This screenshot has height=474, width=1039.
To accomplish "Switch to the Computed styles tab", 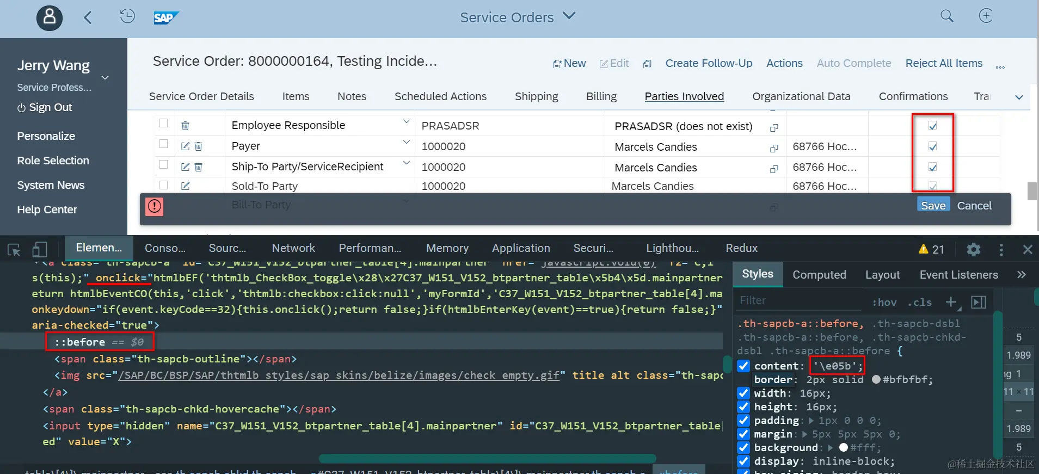I will [819, 275].
